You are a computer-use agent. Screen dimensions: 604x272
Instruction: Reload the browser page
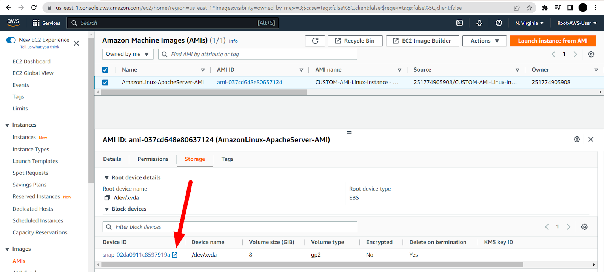[34, 8]
